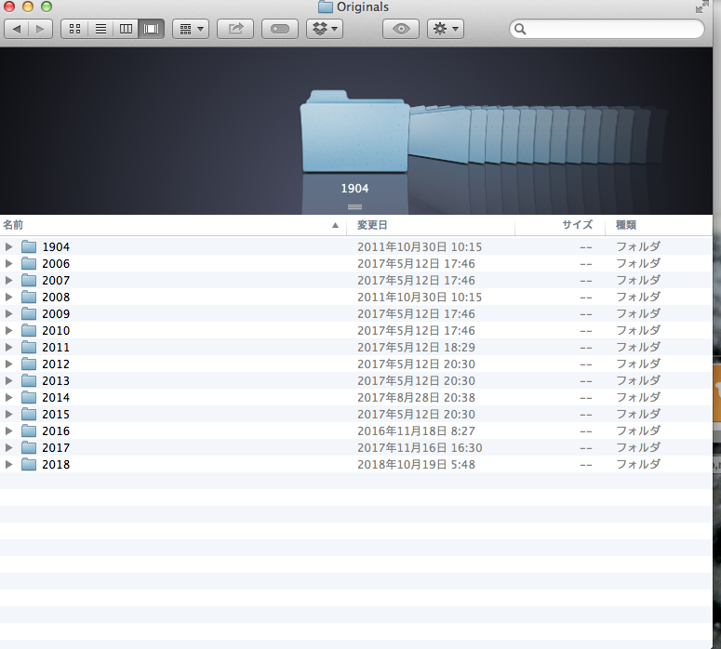Focus the Finder search field
Viewport: 721px width, 649px height.
coord(607,29)
